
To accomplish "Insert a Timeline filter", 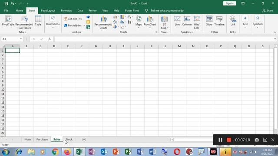I will (219, 21).
